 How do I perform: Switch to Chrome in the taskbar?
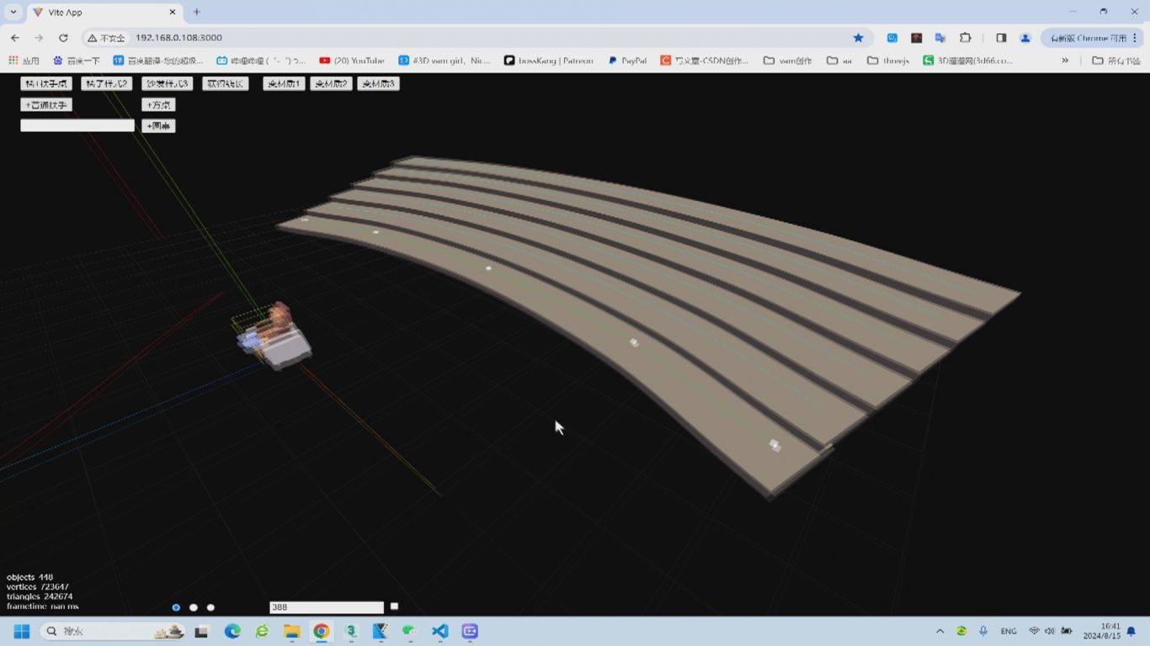(x=321, y=631)
